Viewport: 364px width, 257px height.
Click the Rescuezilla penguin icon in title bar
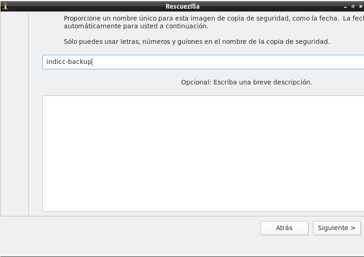5,6
